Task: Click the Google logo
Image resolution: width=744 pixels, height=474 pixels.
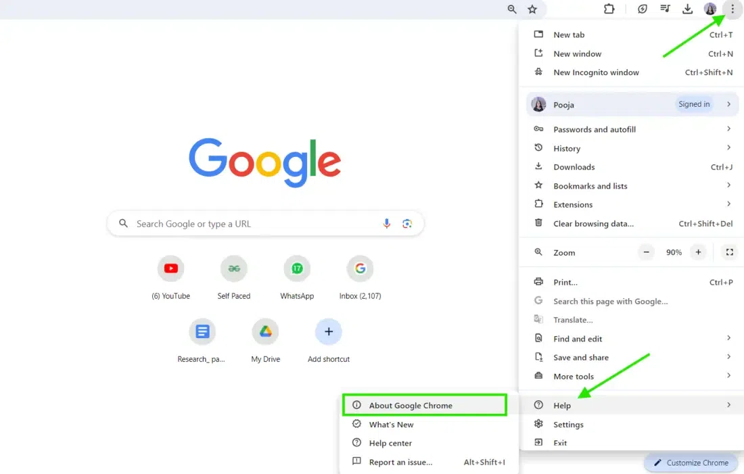Action: tap(264, 162)
